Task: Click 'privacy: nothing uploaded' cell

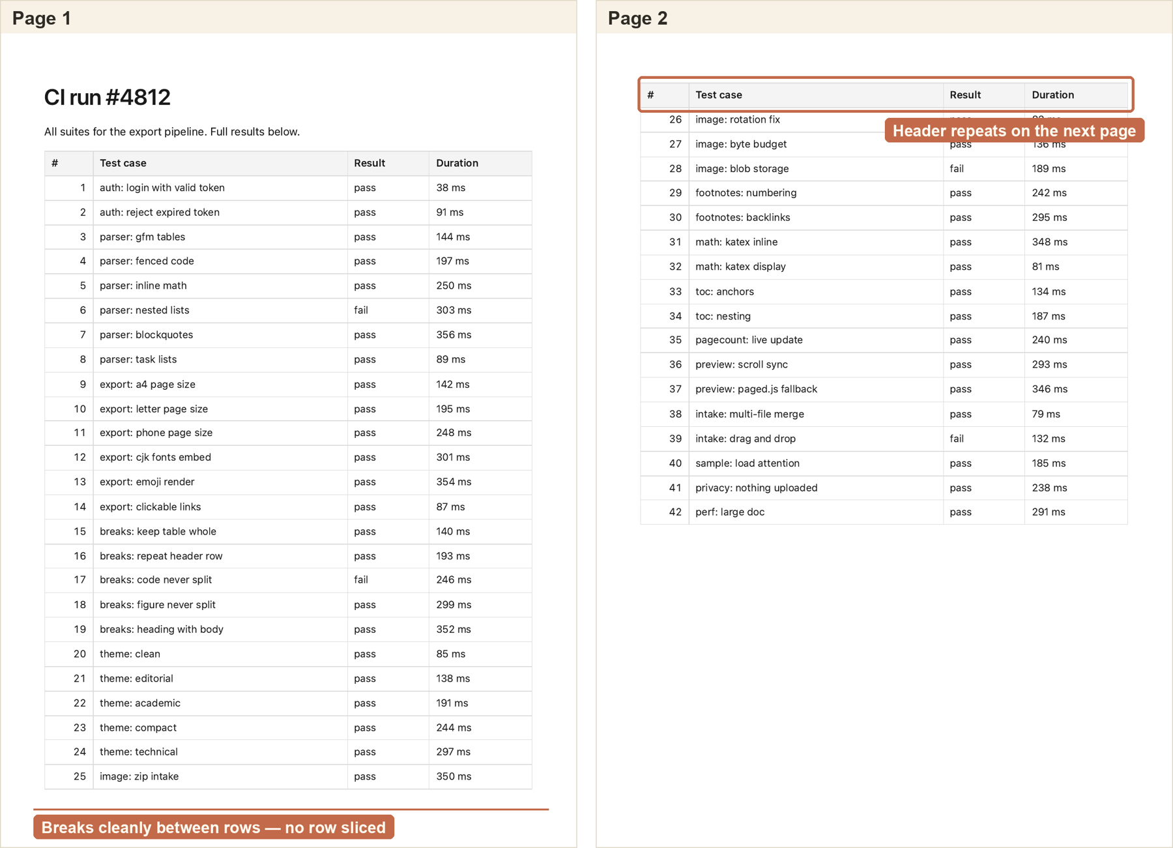Action: [816, 488]
